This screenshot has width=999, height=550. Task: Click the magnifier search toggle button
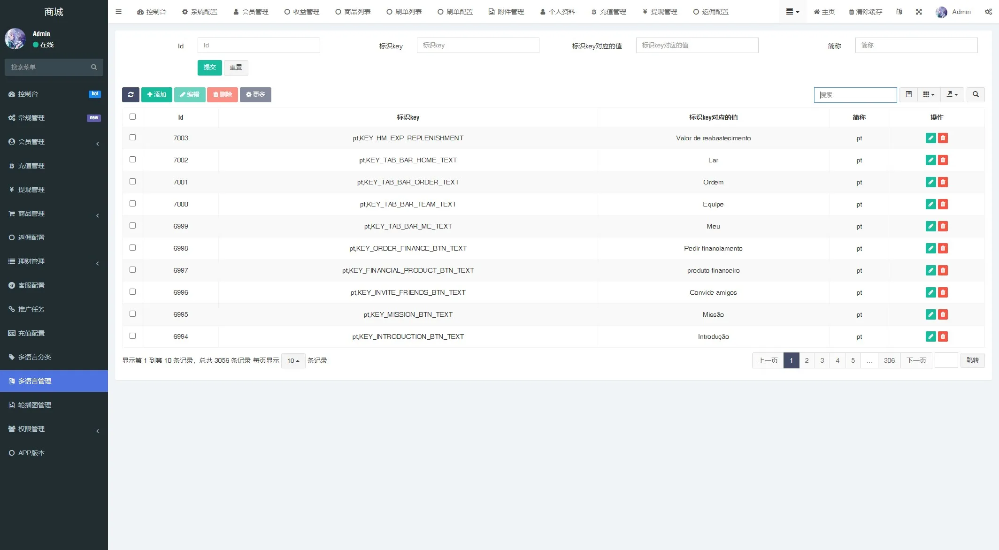(x=976, y=95)
